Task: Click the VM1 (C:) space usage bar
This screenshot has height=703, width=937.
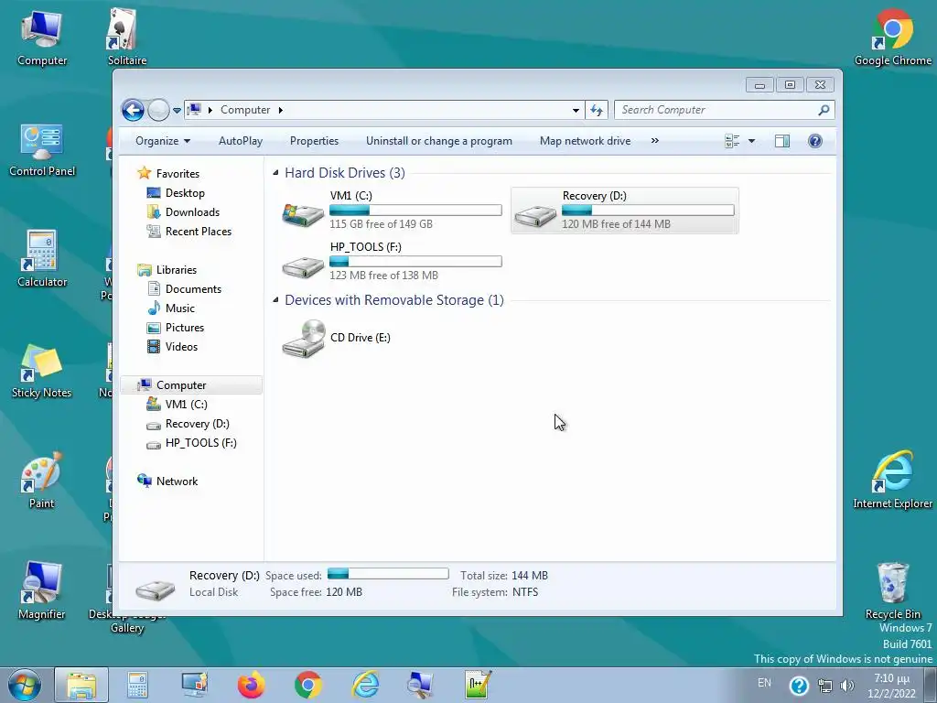Action: click(x=415, y=210)
